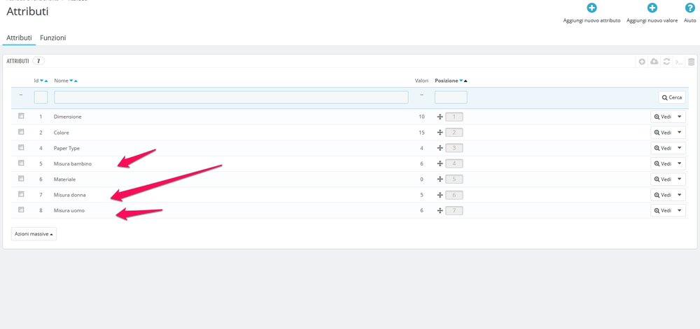This screenshot has width=700, height=329.
Task: Grab move handle for Misura donna row
Action: click(x=440, y=195)
